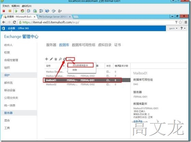191x142 pixels.
Task: Open 工具 in the left navigation
Action: 7,128
